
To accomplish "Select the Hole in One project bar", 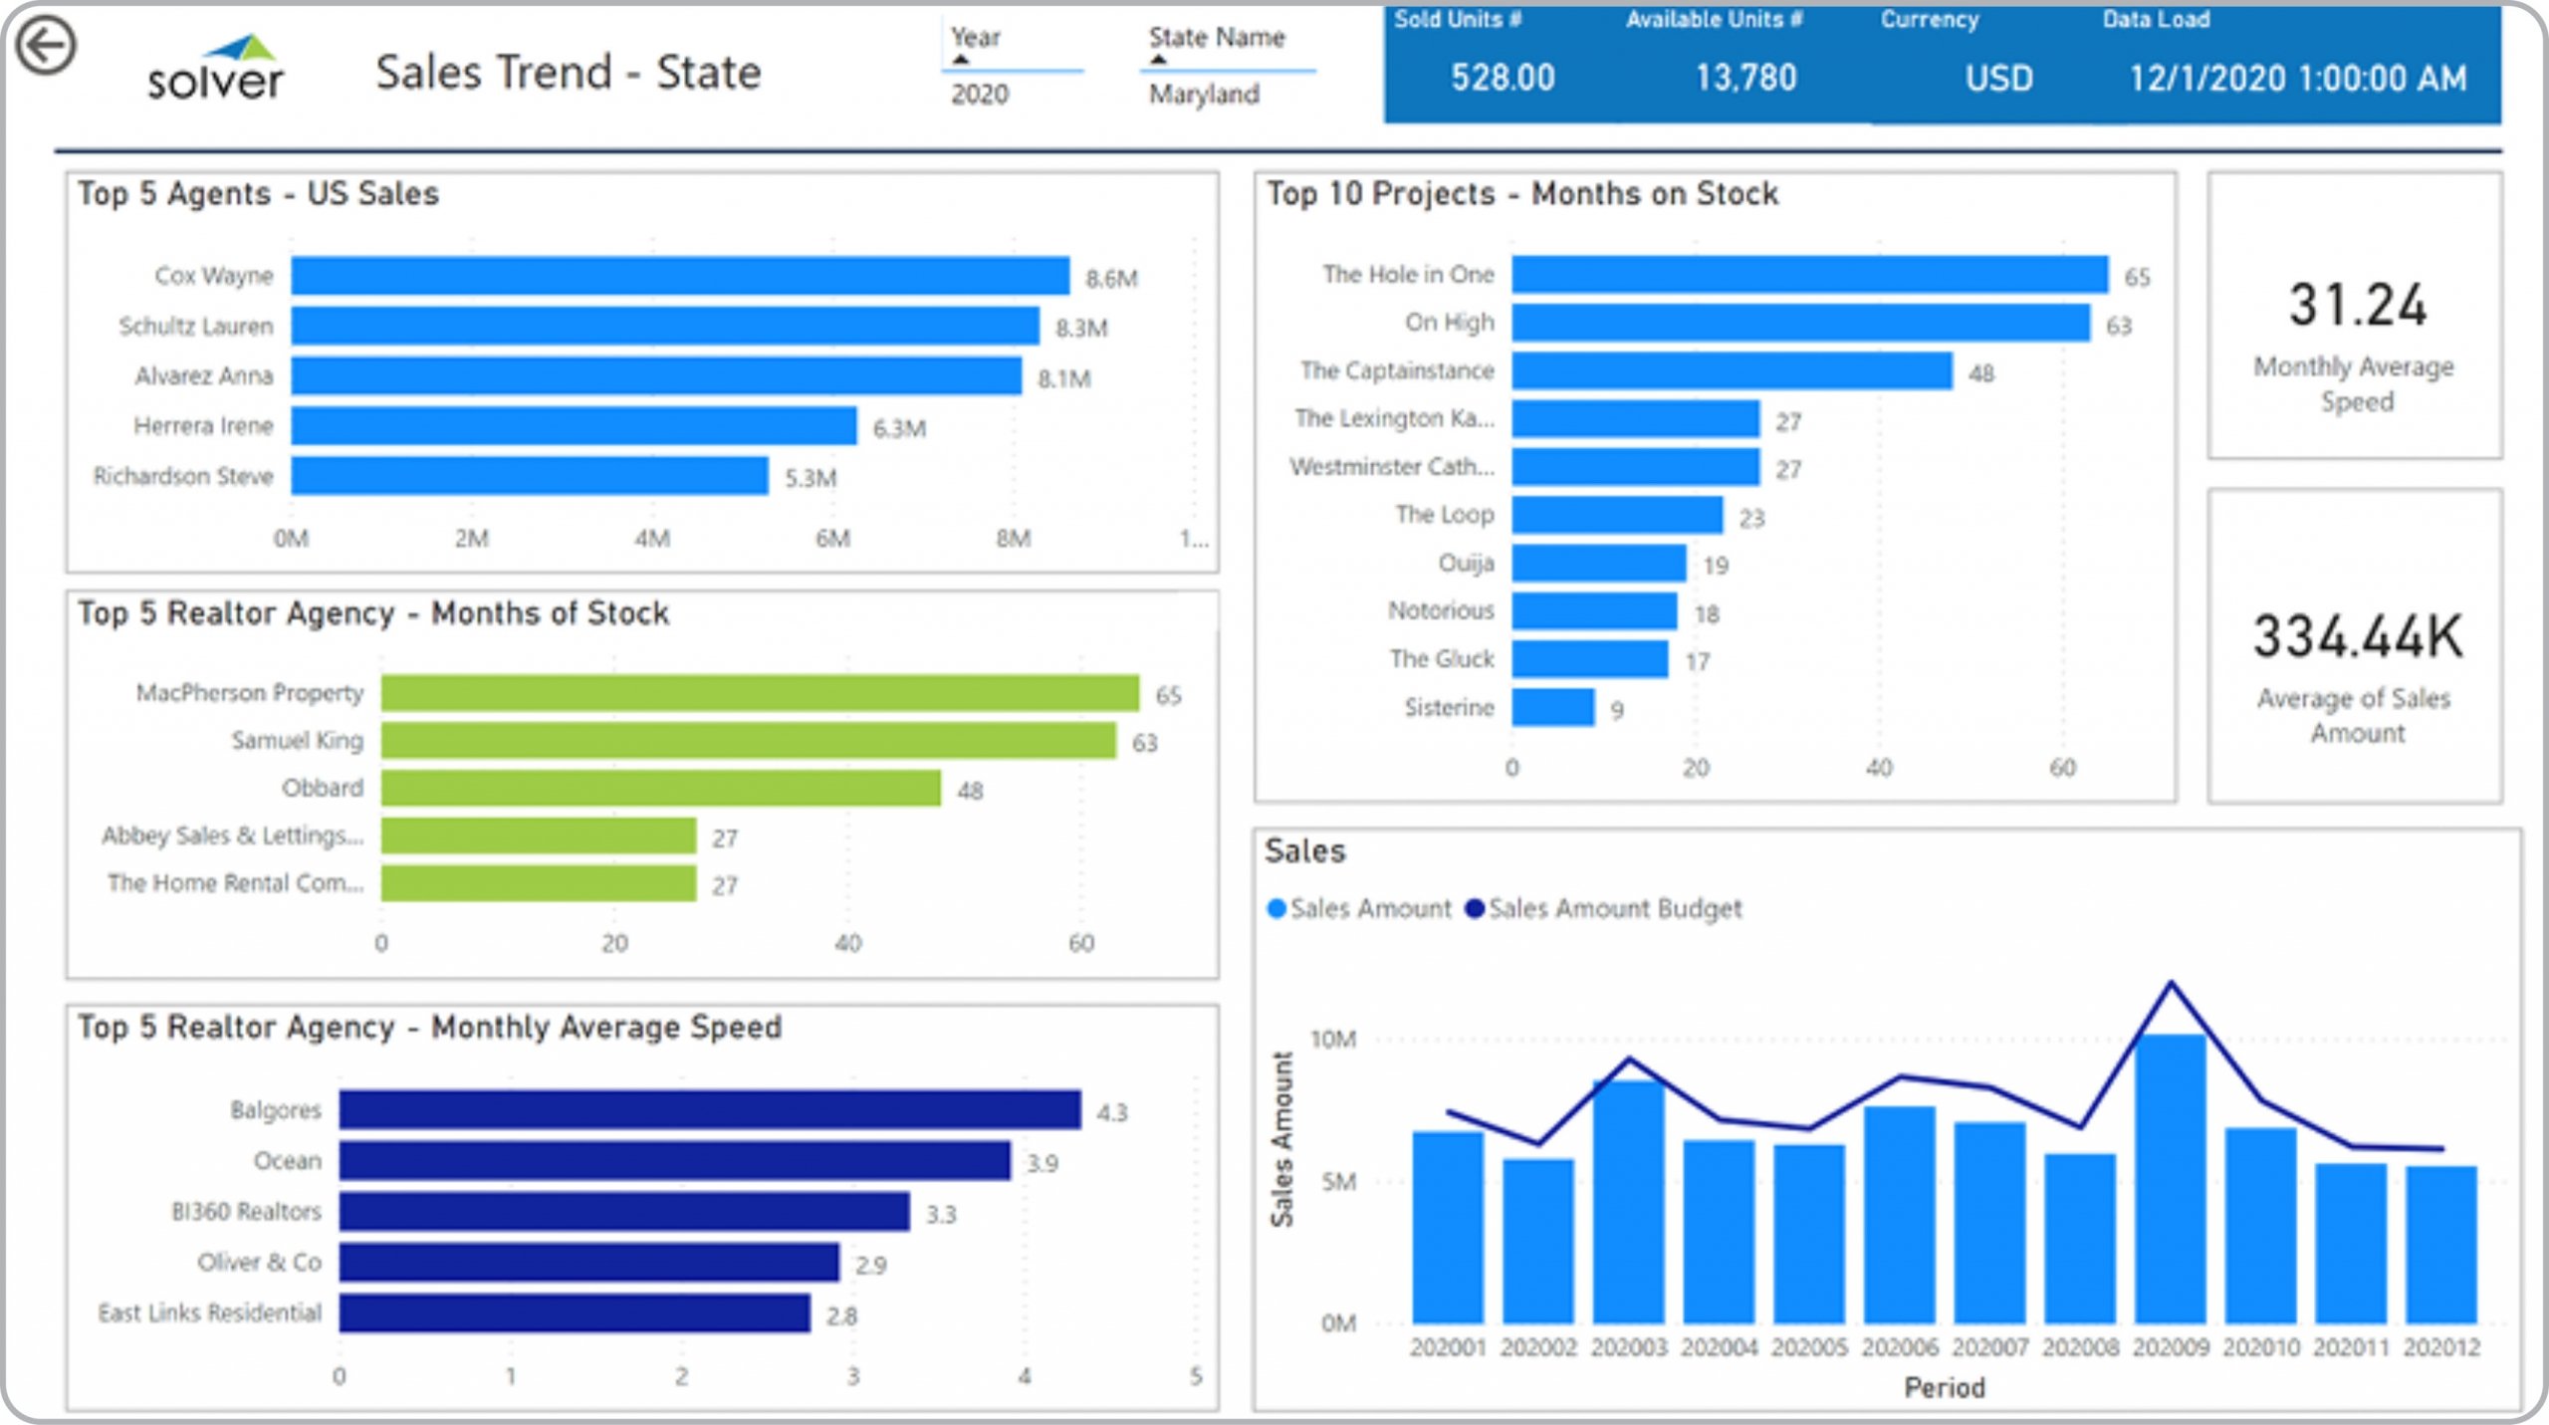I will (x=1809, y=275).
